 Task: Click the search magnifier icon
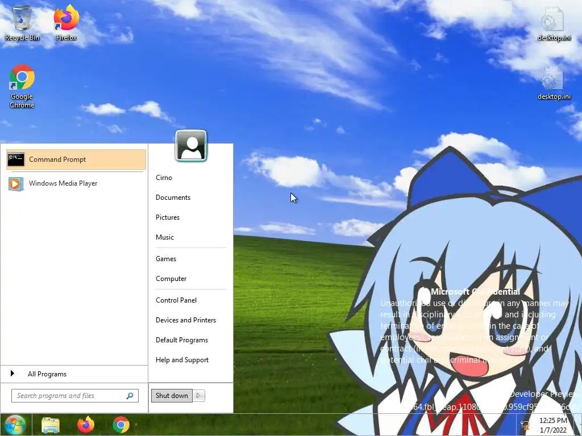pos(130,396)
